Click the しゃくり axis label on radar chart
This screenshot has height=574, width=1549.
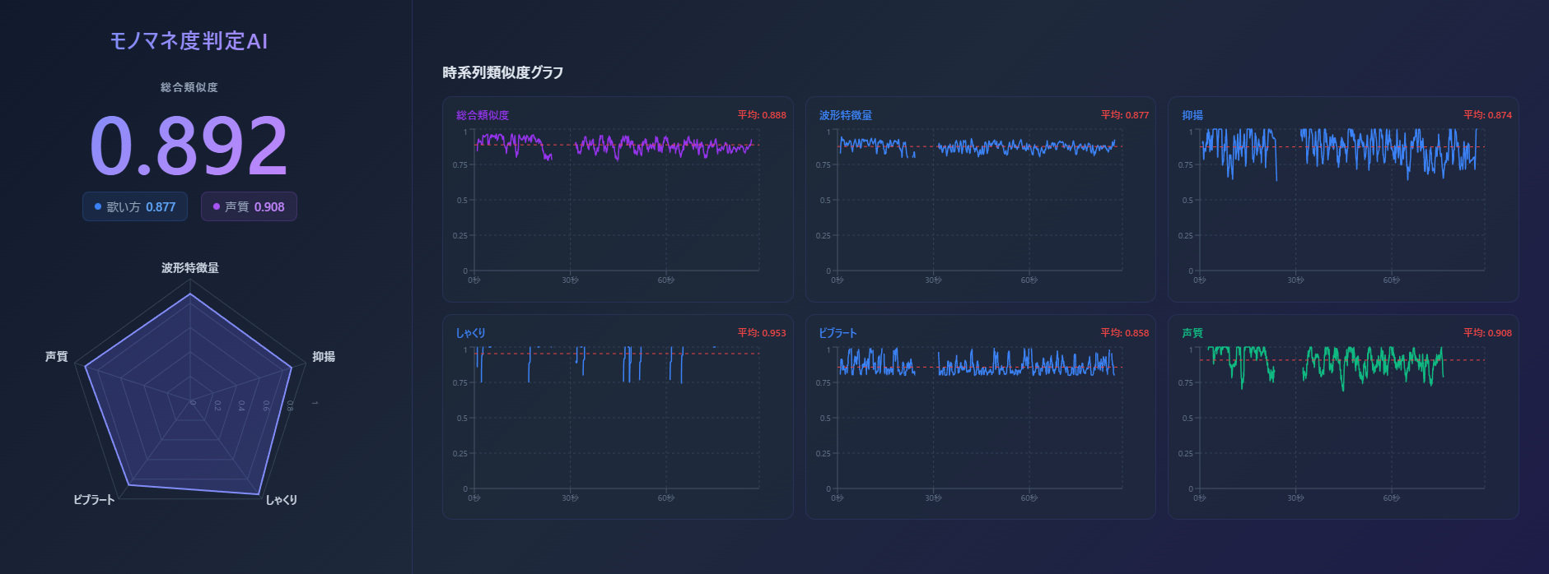tap(281, 500)
